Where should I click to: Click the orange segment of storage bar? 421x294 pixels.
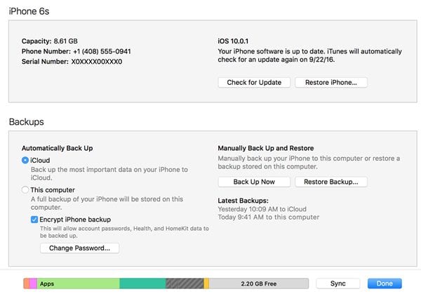27,283
